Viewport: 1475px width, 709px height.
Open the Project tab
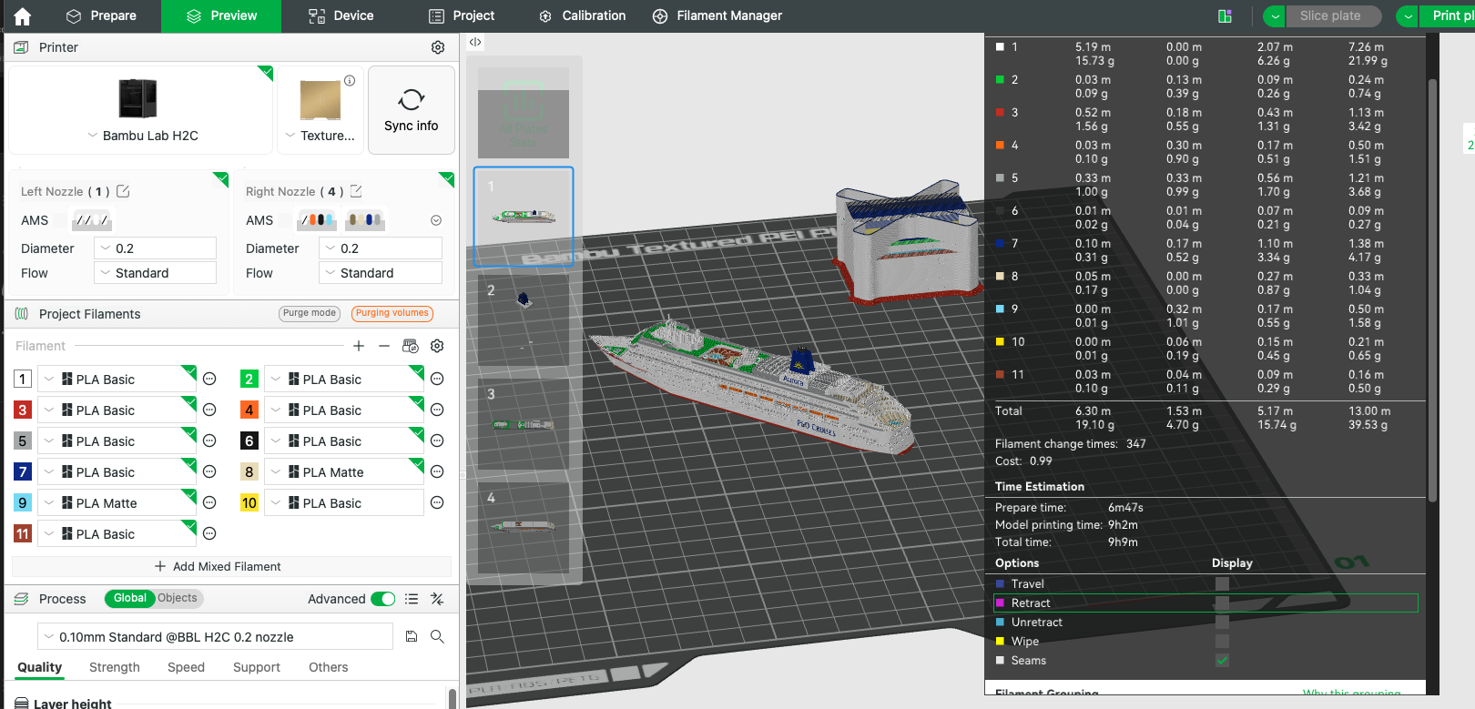(x=462, y=15)
